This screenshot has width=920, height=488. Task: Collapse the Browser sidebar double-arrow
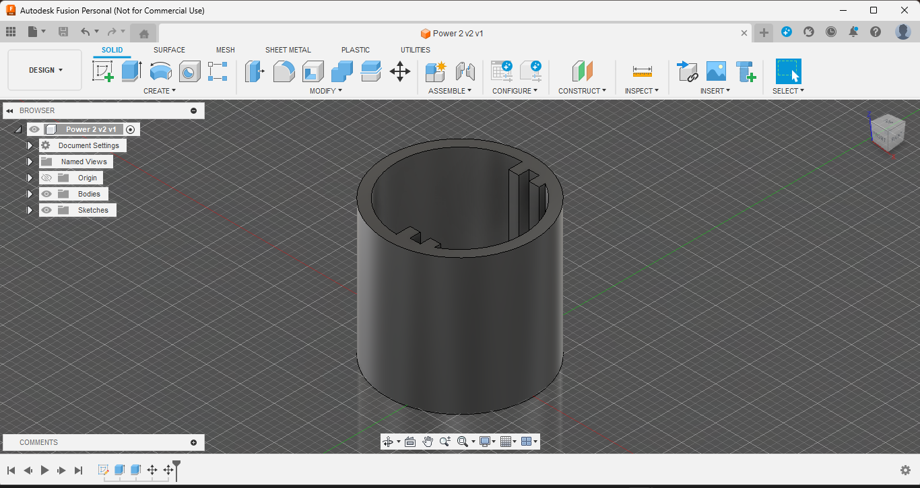pyautogui.click(x=10, y=110)
